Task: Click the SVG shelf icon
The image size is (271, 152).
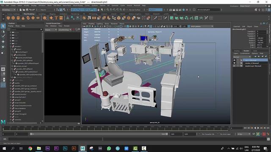Action: click(61, 18)
